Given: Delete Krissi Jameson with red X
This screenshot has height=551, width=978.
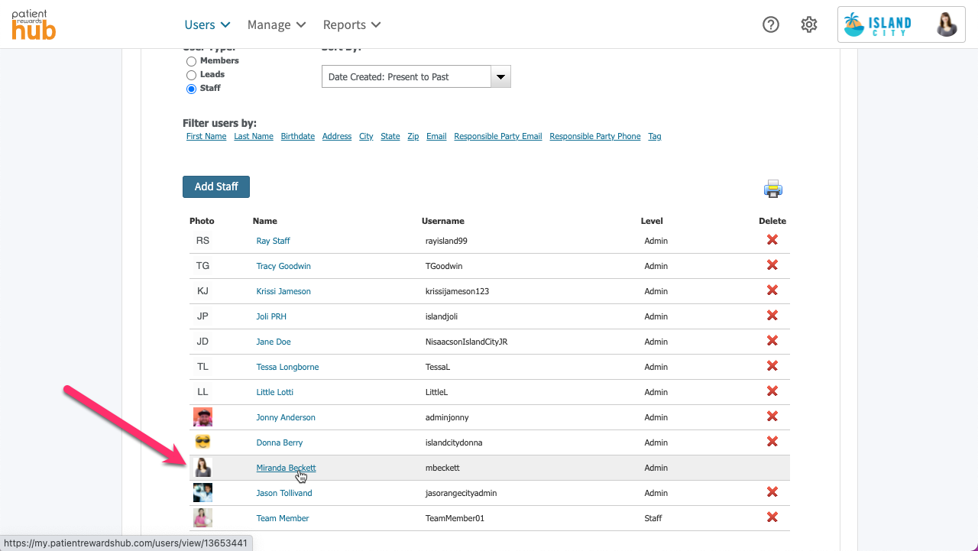Looking at the screenshot, I should point(772,290).
